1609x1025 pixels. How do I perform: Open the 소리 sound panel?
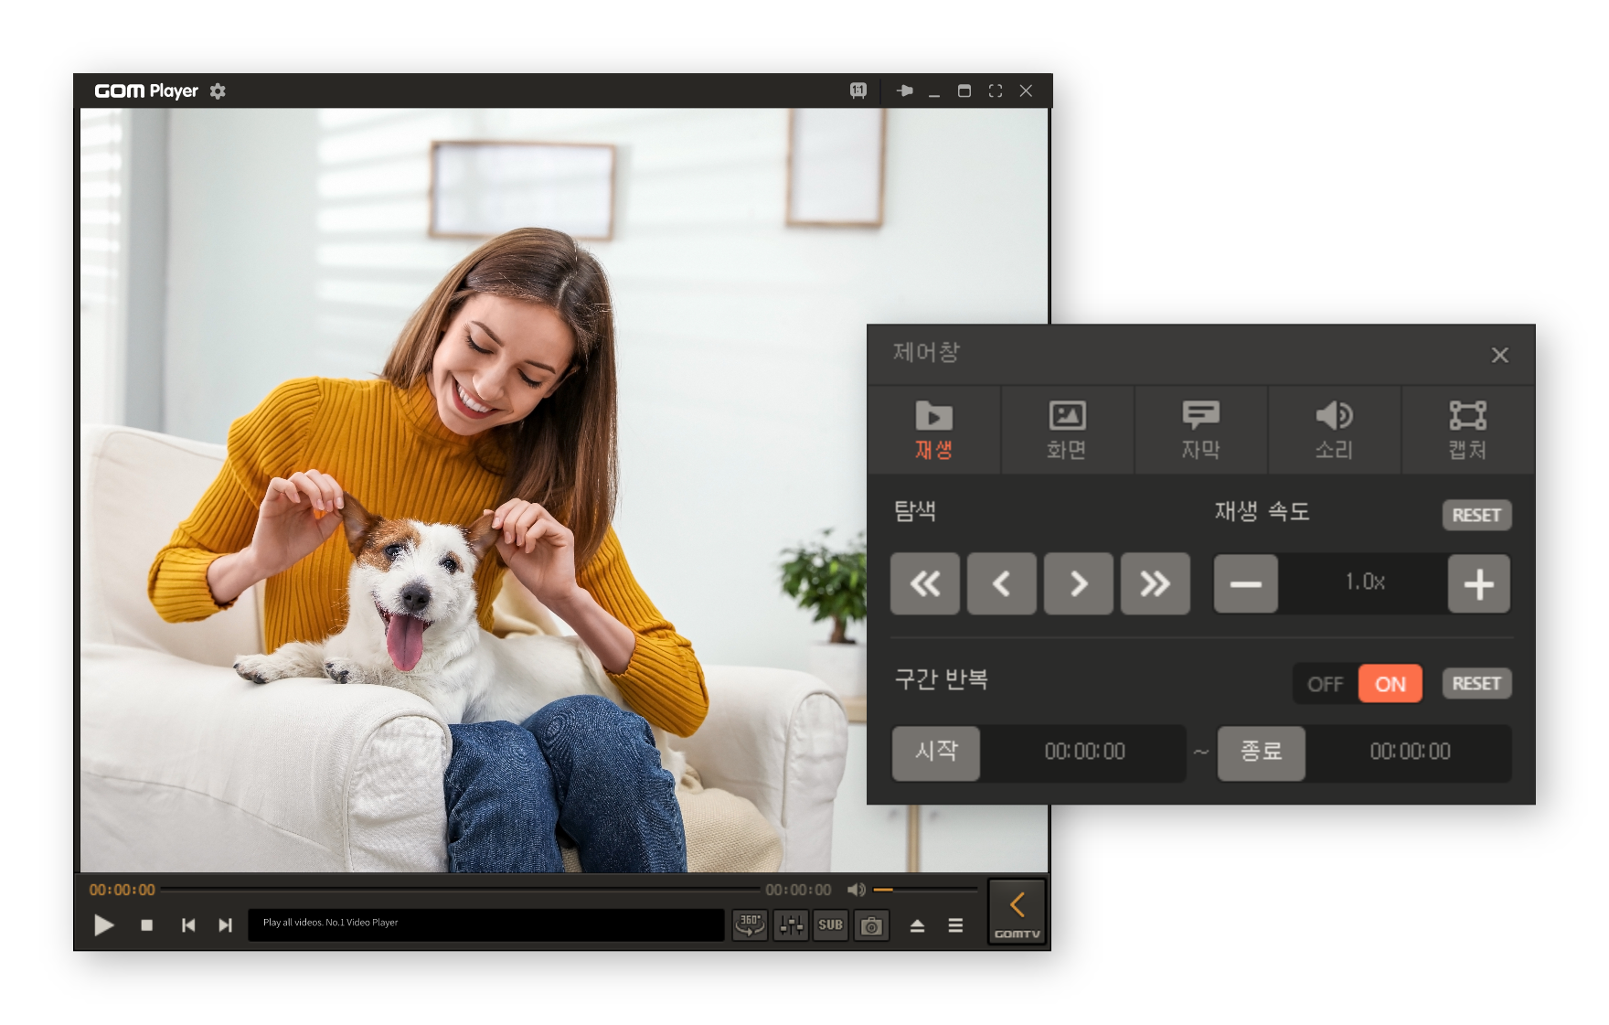point(1334,430)
